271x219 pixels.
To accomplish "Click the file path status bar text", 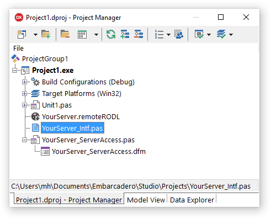I will click(x=131, y=186).
